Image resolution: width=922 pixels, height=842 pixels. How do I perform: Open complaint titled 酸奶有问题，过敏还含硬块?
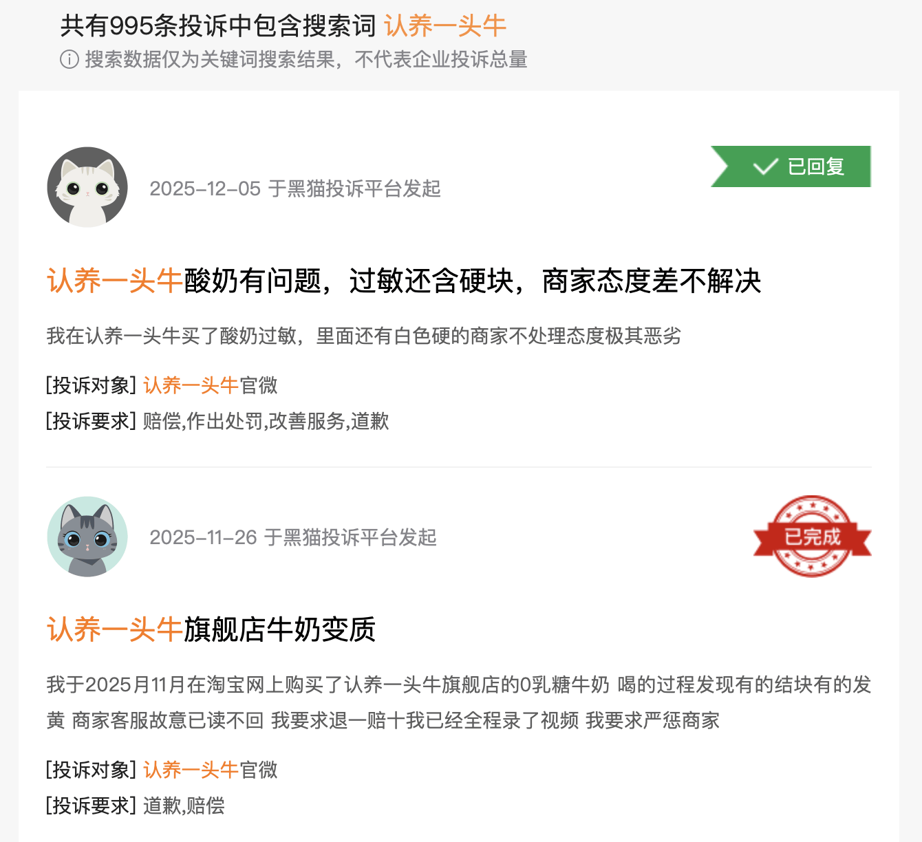point(404,281)
